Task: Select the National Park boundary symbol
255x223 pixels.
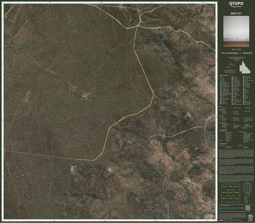Action: [232, 111]
